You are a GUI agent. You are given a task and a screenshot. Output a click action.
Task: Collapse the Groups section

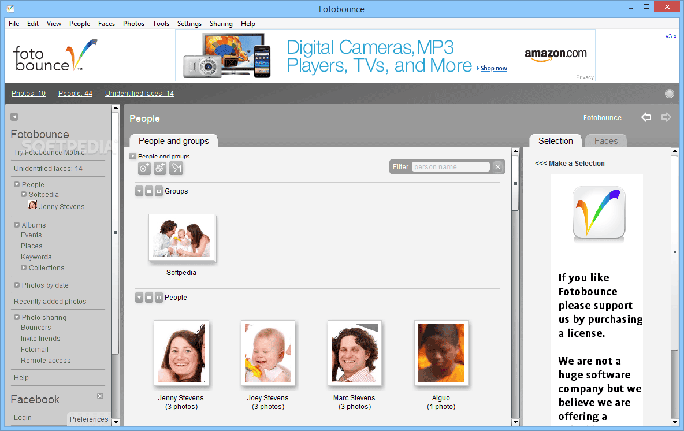(139, 191)
